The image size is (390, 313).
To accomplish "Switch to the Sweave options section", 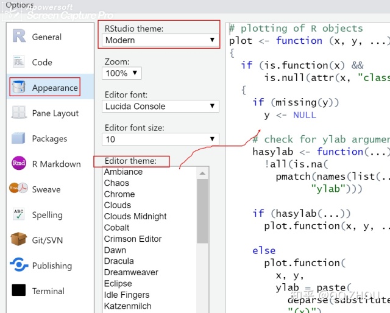I will click(x=50, y=189).
